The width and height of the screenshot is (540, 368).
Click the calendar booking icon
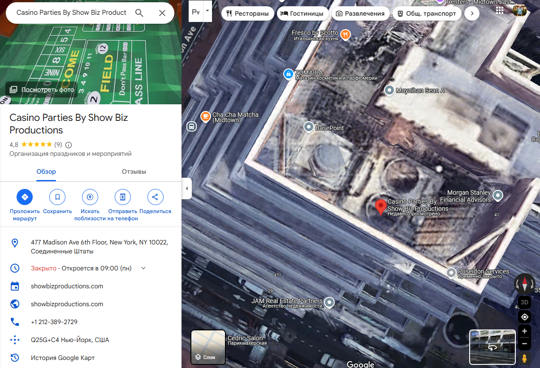point(15,286)
